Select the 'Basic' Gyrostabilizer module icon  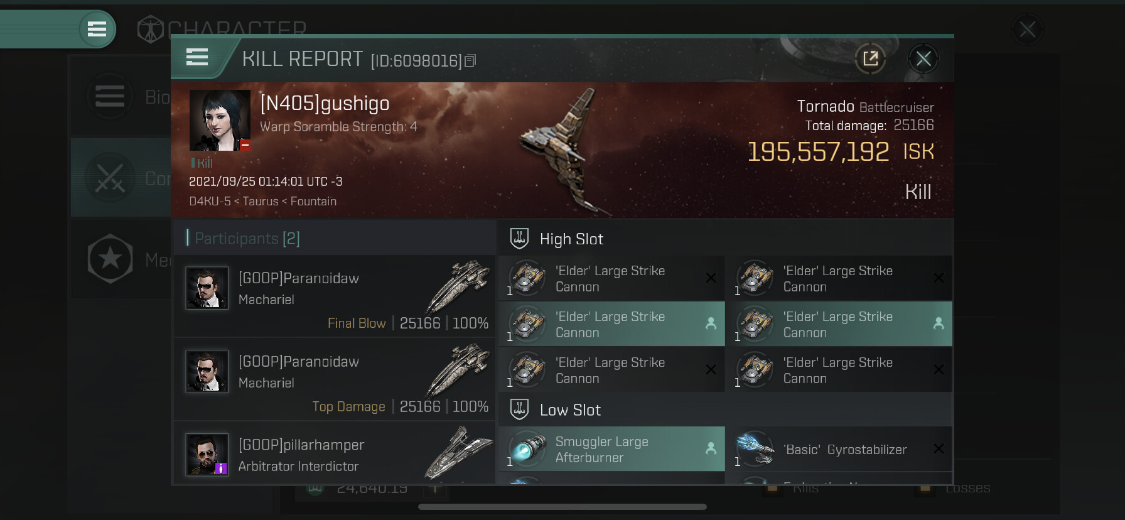pos(755,449)
